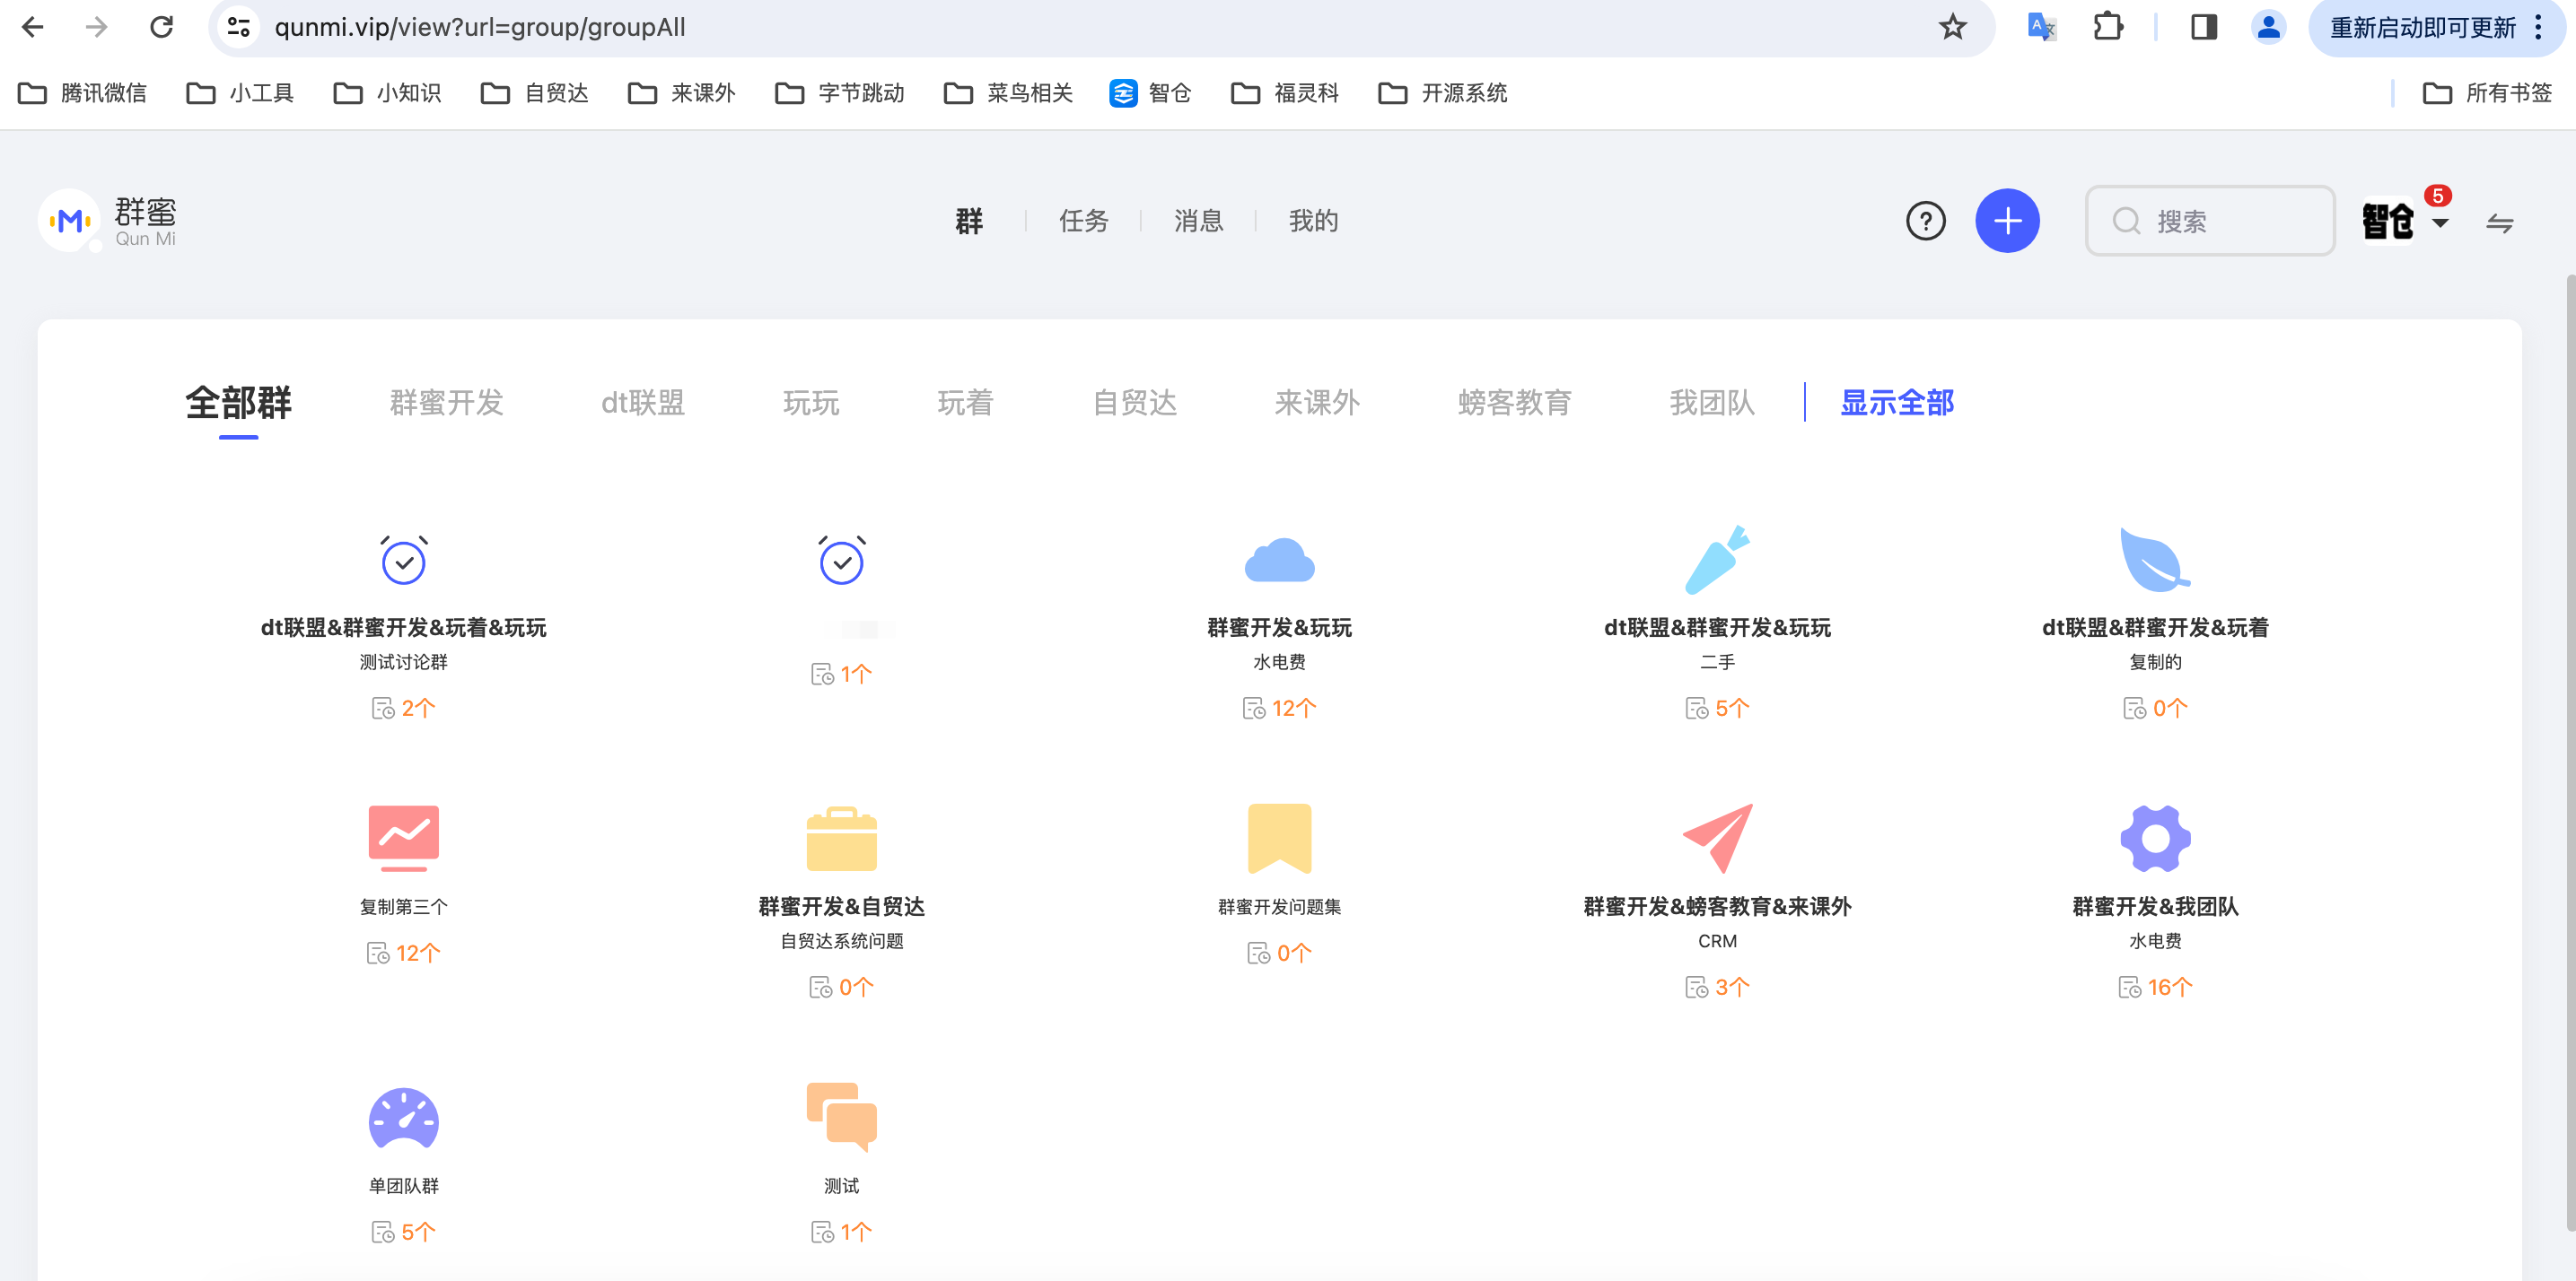Switch to the 消息 nav tab
Viewport: 2576px width, 1281px height.
(x=1198, y=221)
